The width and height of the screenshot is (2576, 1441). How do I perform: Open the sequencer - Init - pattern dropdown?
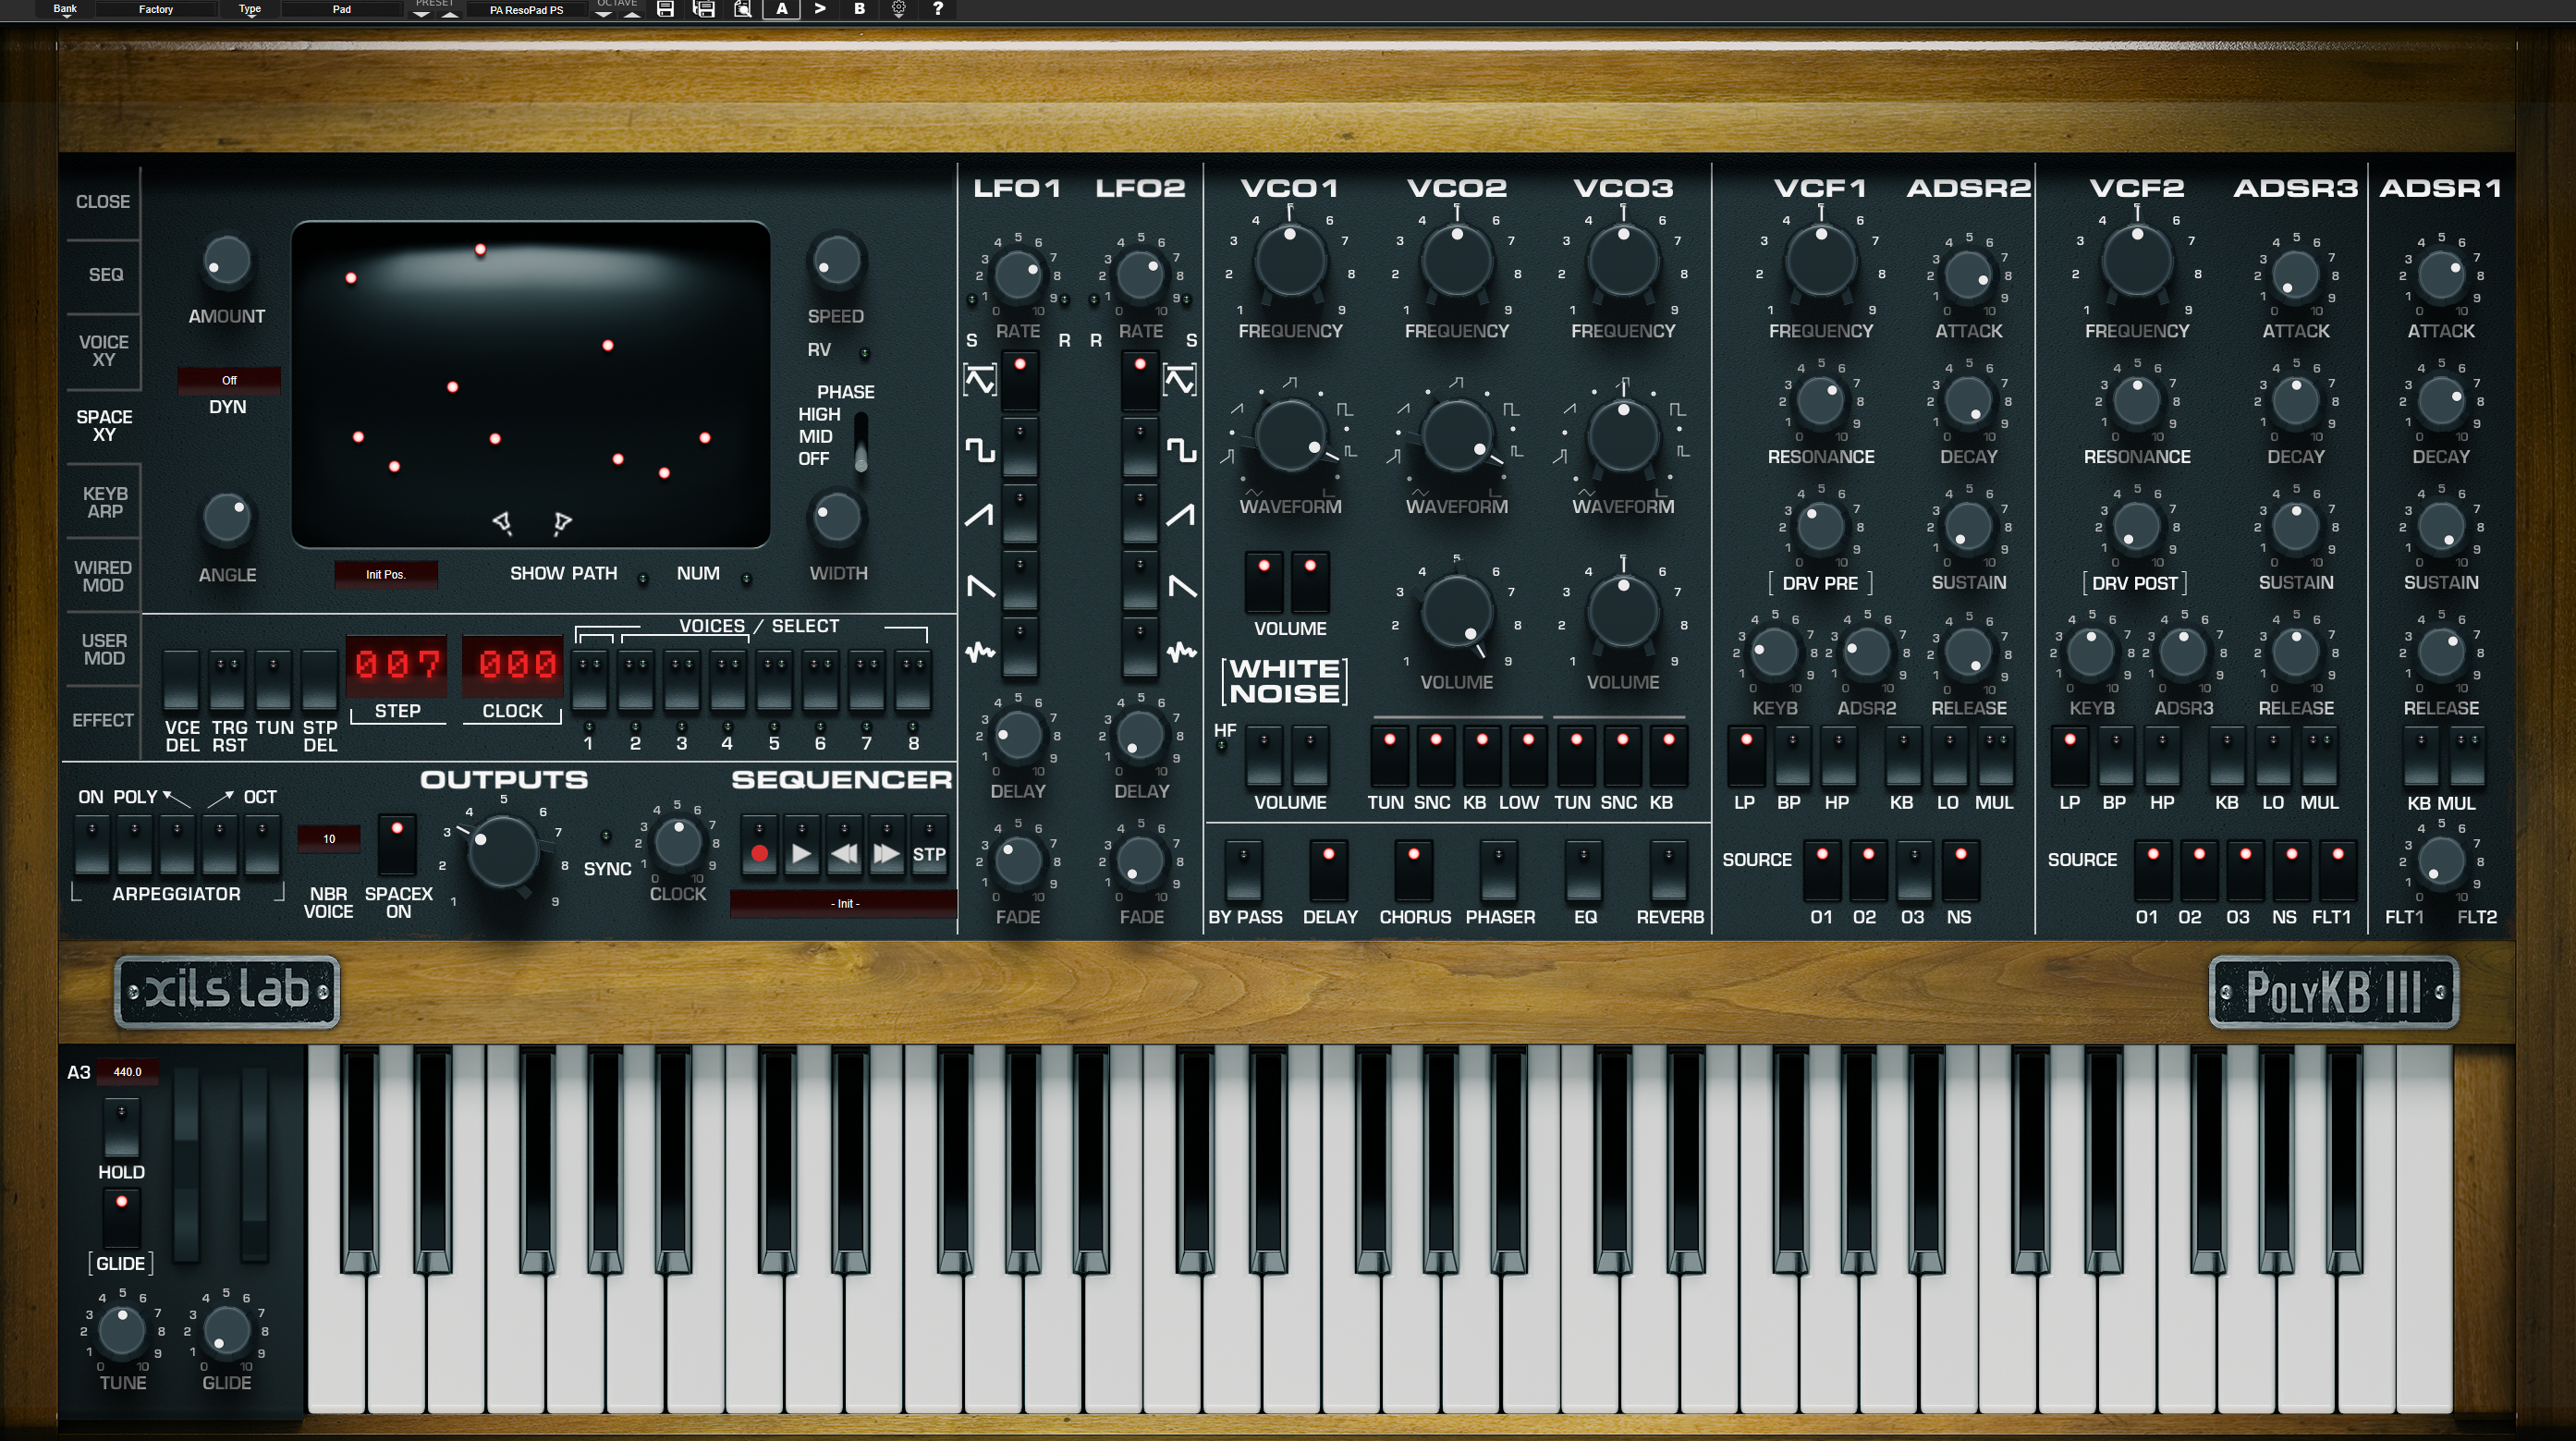coord(844,903)
